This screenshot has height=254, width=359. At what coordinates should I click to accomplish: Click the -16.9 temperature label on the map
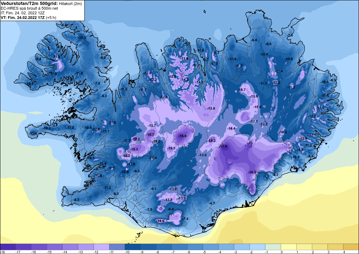click(182, 136)
